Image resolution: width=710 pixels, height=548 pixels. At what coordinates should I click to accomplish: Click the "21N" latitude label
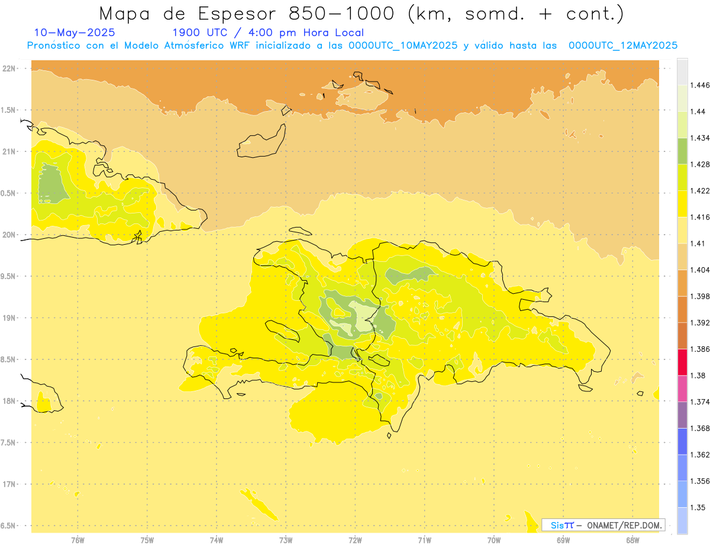click(x=10, y=151)
